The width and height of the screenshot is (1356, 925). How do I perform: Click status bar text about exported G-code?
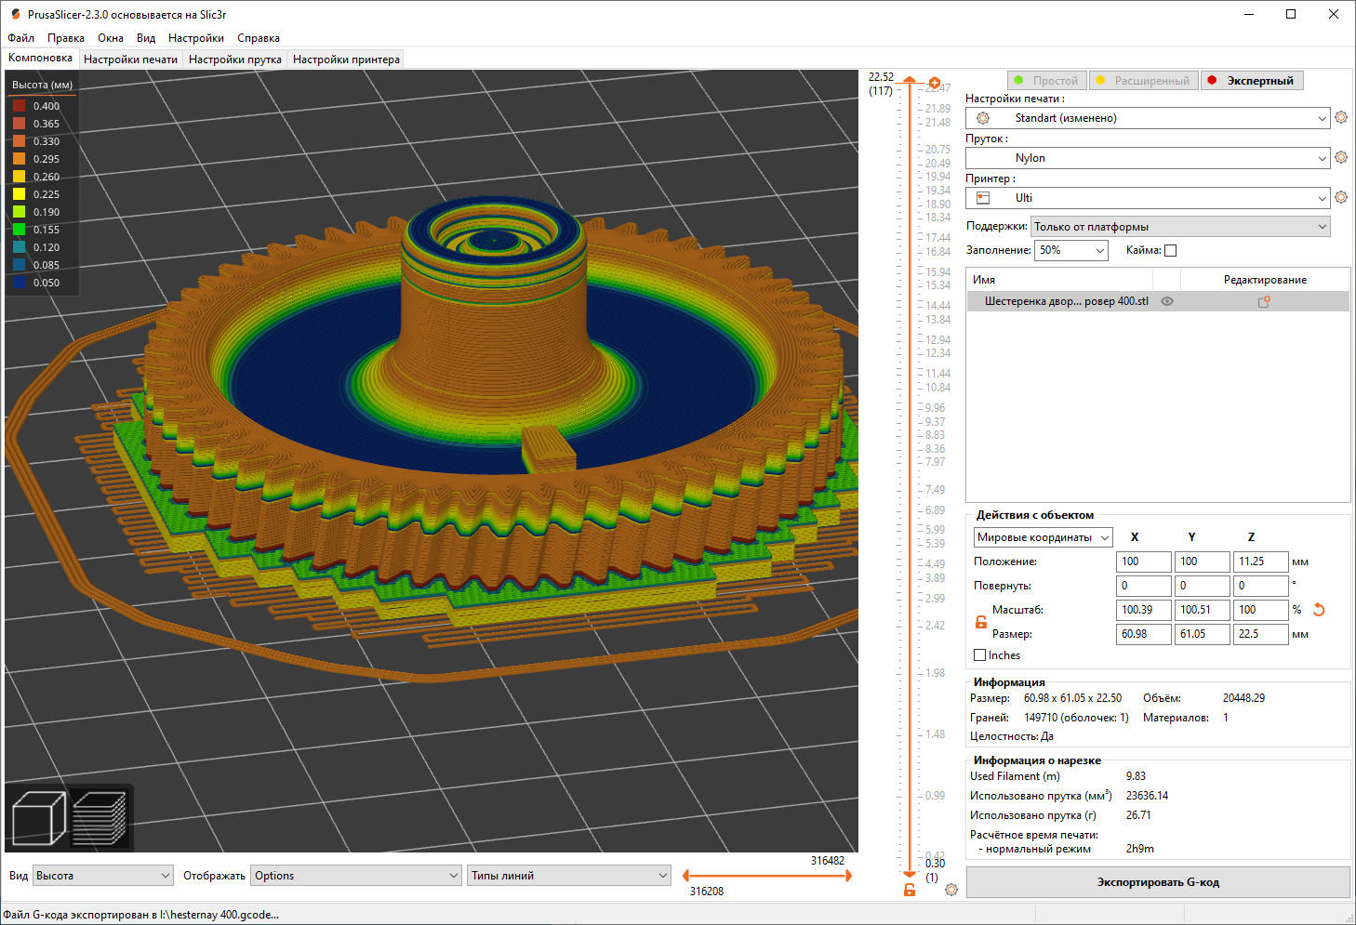pyautogui.click(x=141, y=915)
